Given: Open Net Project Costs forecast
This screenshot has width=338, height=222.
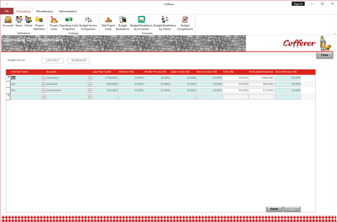Looking at the screenshot, I should [108, 23].
